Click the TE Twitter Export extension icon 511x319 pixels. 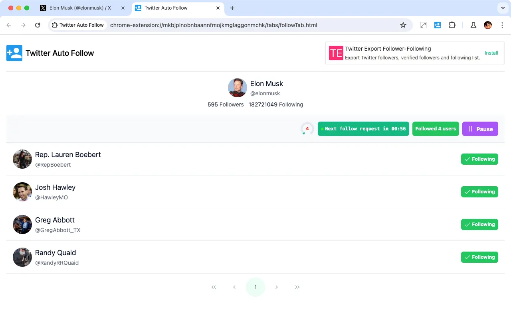[x=336, y=53]
